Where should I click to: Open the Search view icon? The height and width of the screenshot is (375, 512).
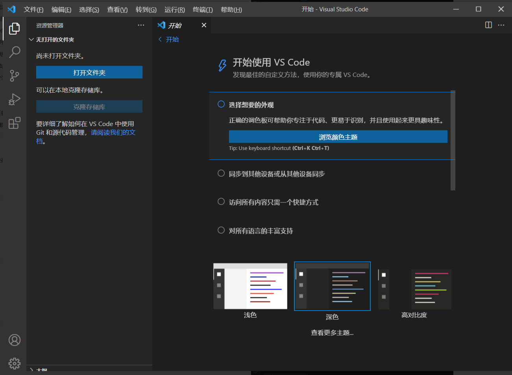(x=15, y=52)
